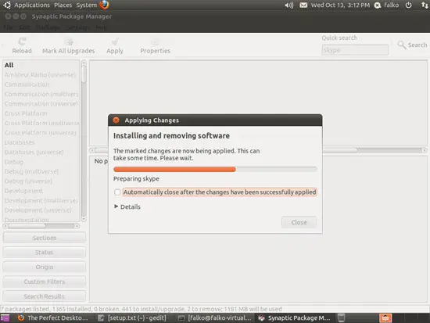Click the falko username in the panel

tap(392, 5)
